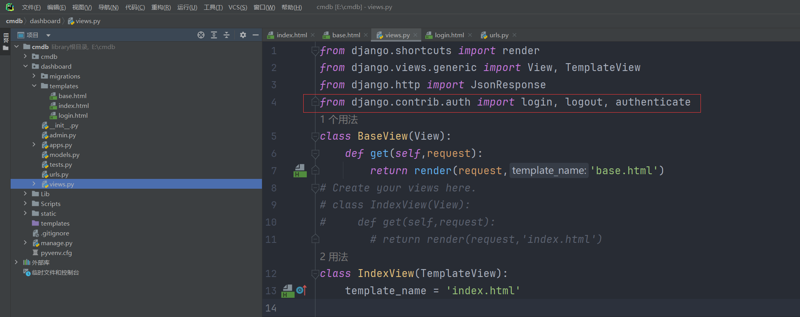Switch to the base.html editor tab

pos(341,35)
